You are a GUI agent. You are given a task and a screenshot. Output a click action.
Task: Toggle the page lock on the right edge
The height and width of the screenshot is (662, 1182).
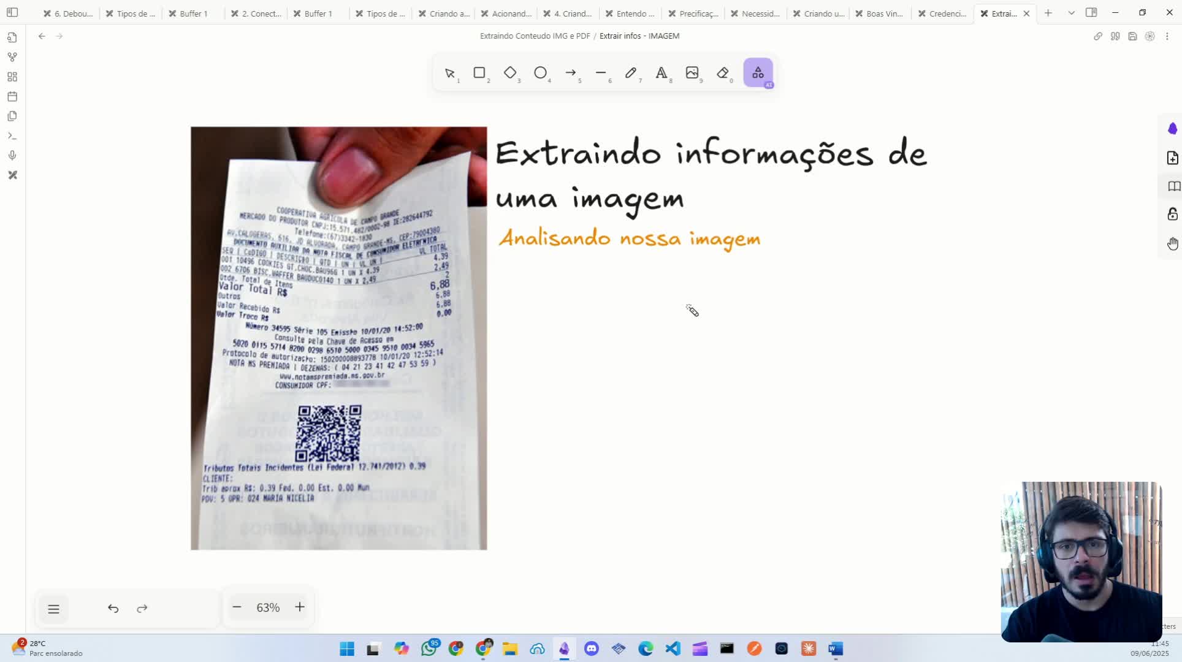pos(1173,214)
